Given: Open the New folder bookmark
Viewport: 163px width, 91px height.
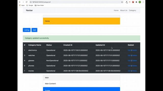Looking at the screenshot, I should click(39, 5).
